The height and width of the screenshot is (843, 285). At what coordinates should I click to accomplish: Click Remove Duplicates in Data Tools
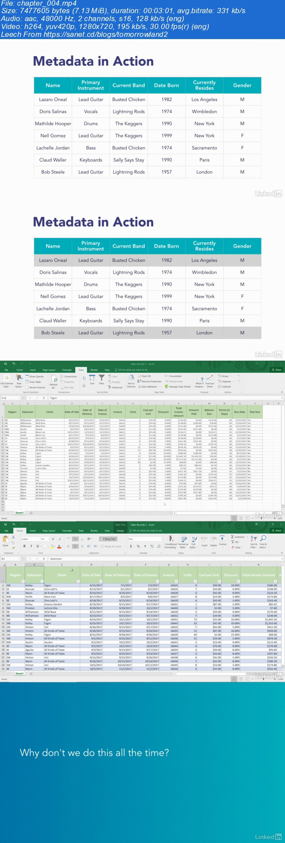pos(150,381)
